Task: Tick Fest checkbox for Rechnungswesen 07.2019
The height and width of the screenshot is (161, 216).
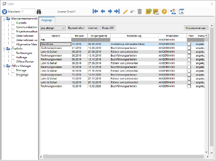Action: coord(189,48)
